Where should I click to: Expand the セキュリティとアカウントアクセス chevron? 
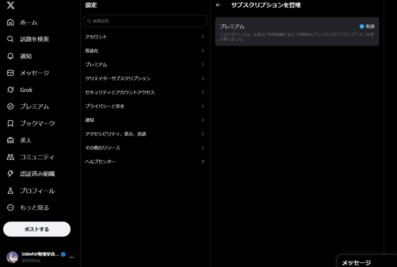click(x=203, y=92)
